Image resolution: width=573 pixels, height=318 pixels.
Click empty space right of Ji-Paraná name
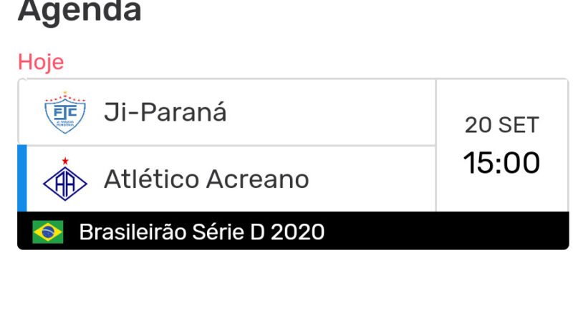[329, 112]
